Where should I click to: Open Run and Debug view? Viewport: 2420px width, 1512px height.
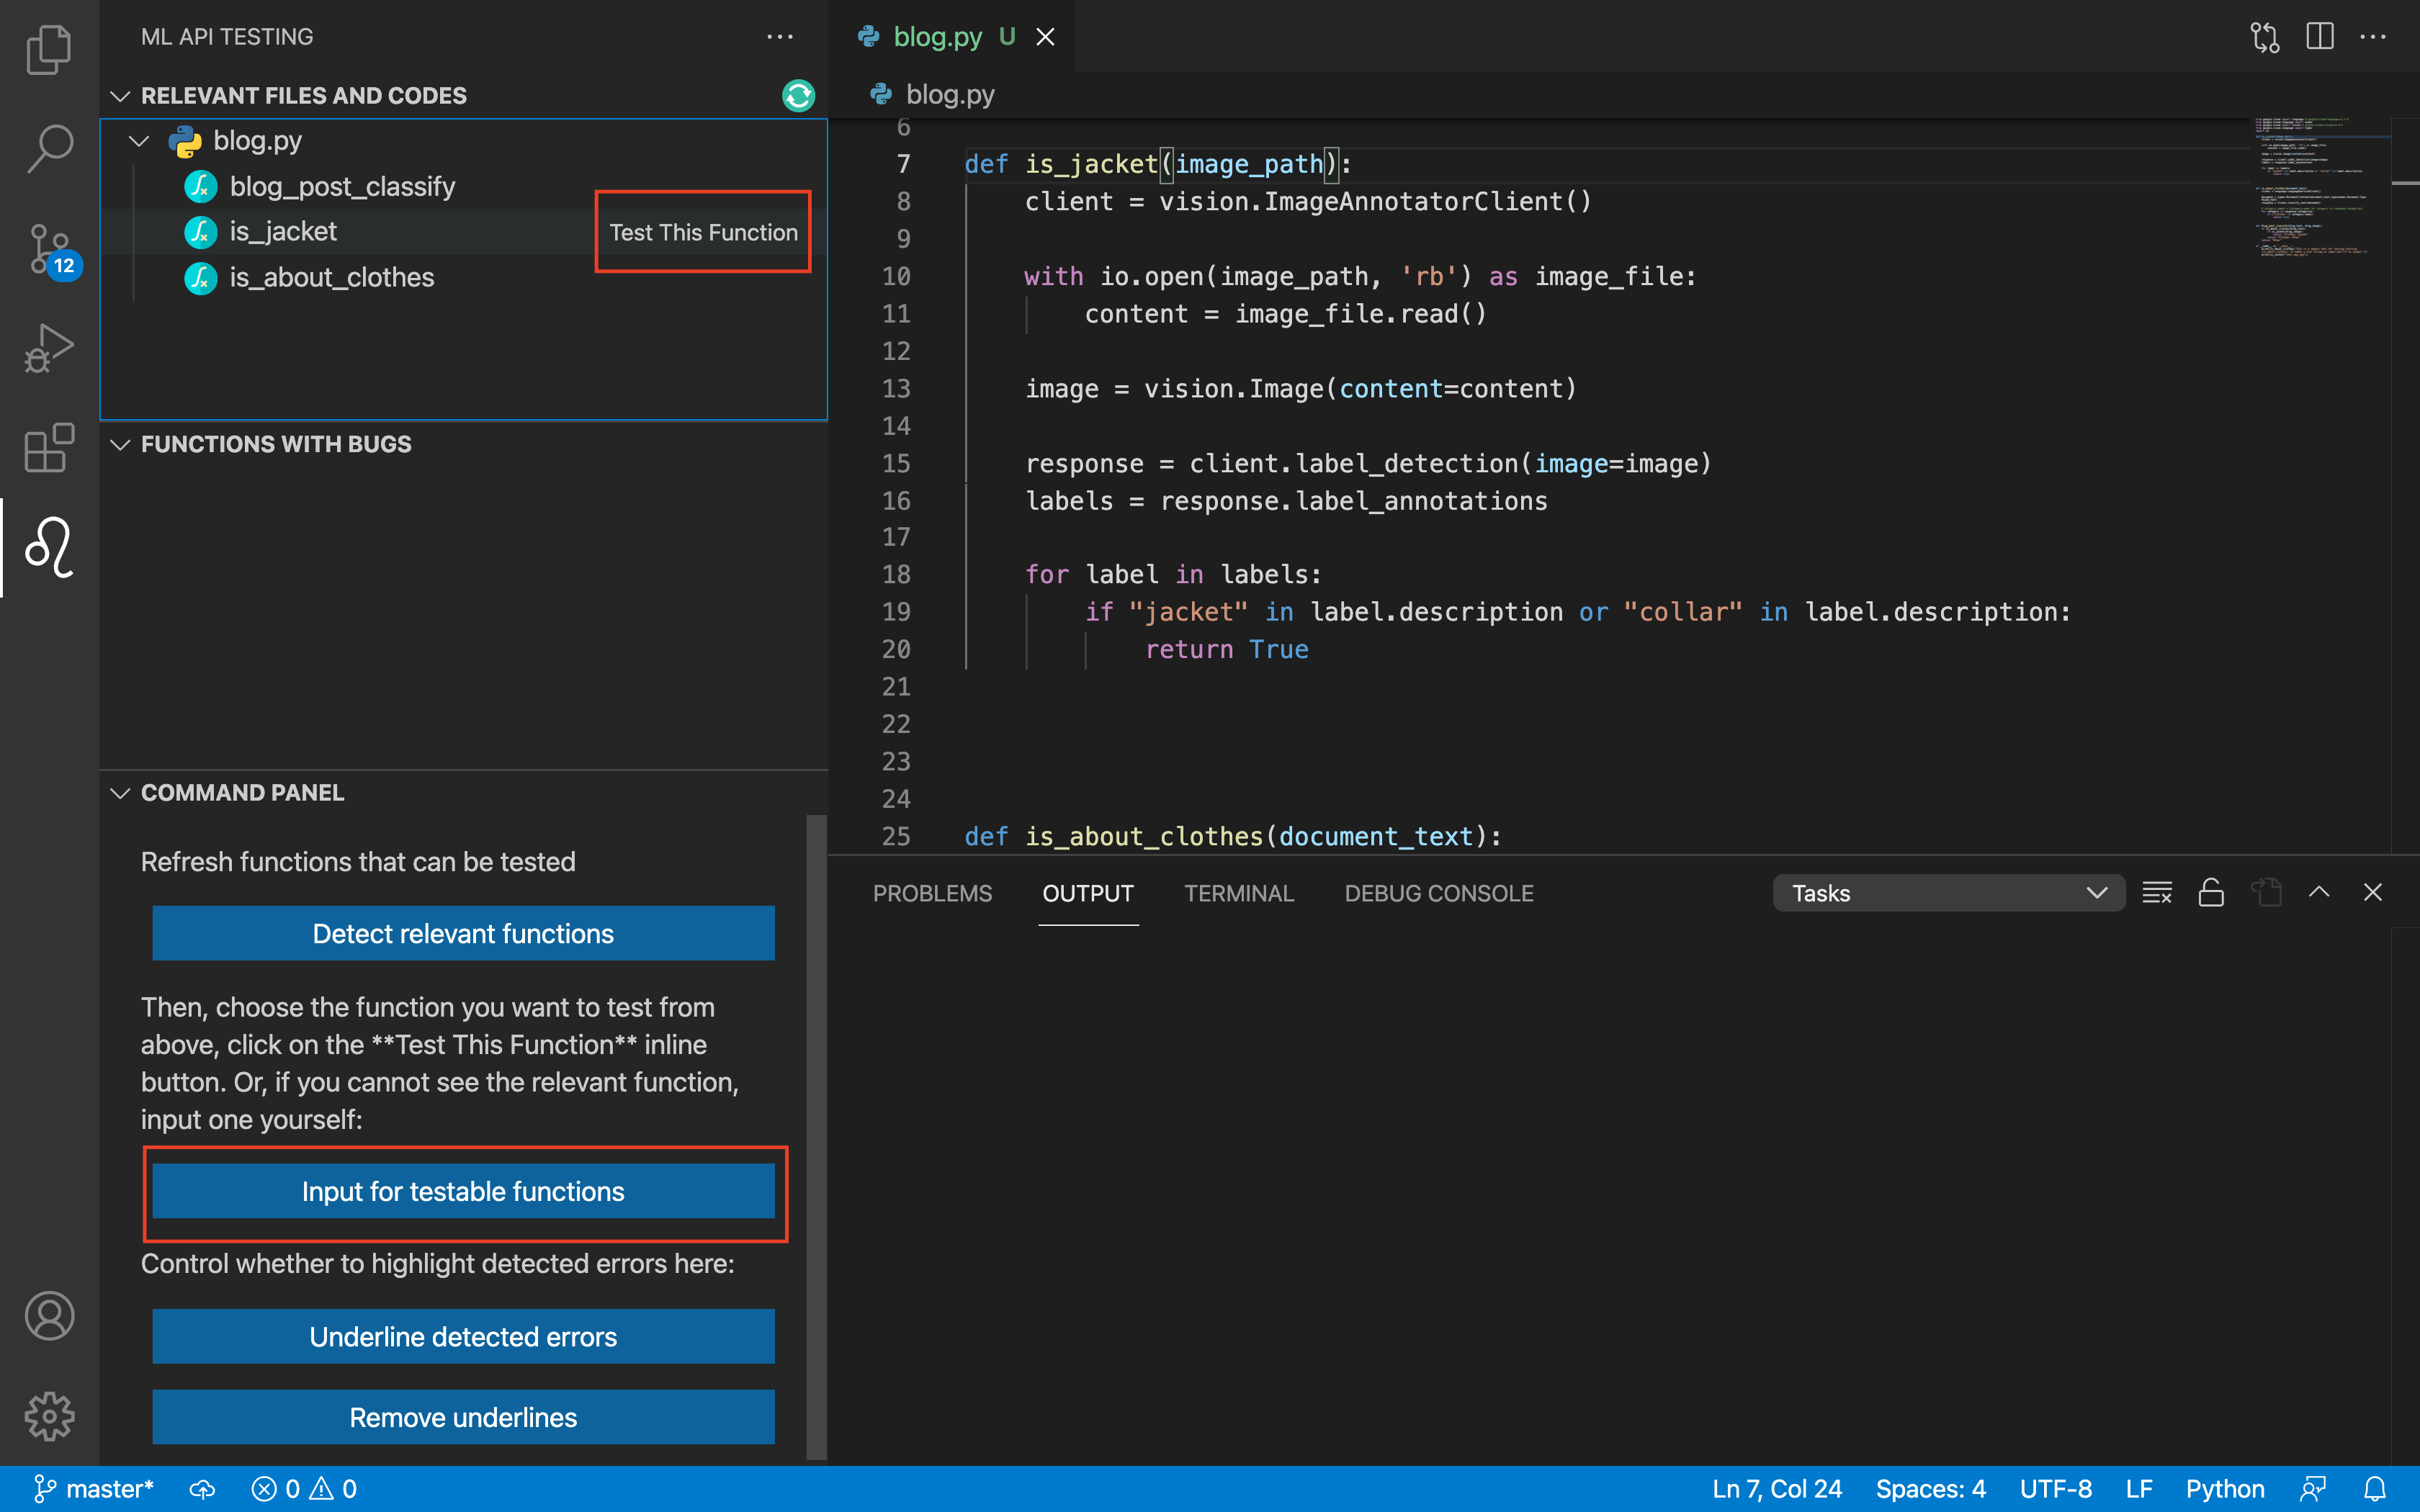tap(48, 348)
